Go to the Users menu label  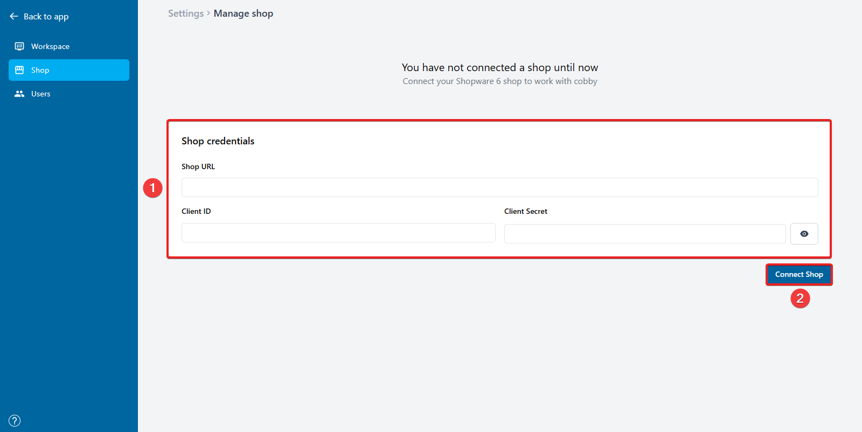pyautogui.click(x=41, y=94)
